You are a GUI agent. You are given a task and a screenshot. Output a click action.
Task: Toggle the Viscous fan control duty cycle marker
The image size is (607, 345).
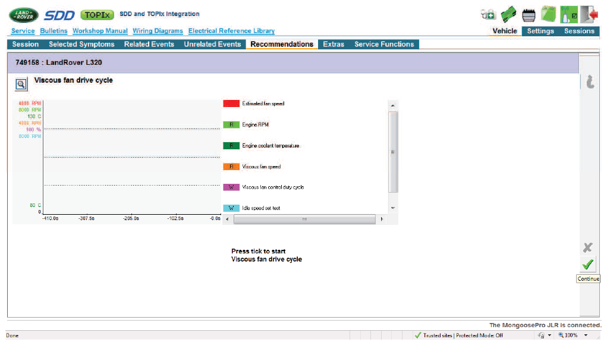231,187
